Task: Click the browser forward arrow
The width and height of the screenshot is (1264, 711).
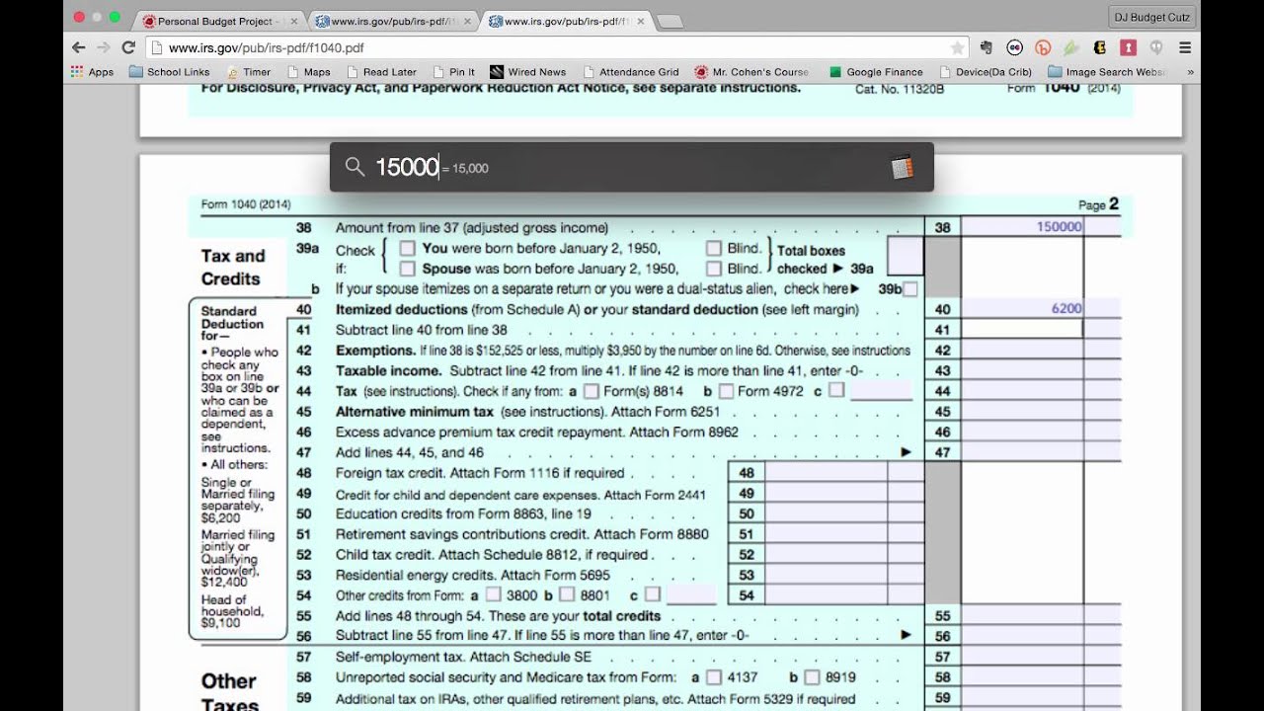Action: click(104, 47)
